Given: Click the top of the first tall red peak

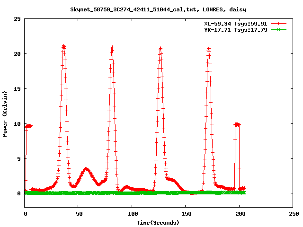Looking at the screenshot, I should (x=63, y=47).
